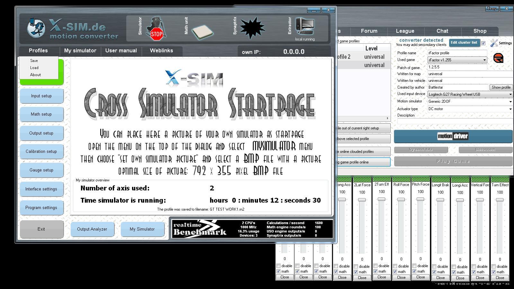The width and height of the screenshot is (514, 289).
Task: Click the Play Game button
Action: (453, 161)
